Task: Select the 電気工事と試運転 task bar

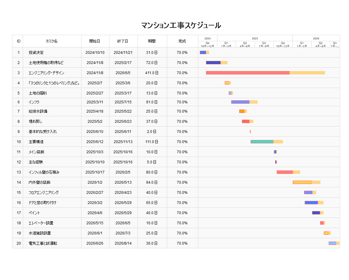Action: click(332, 243)
